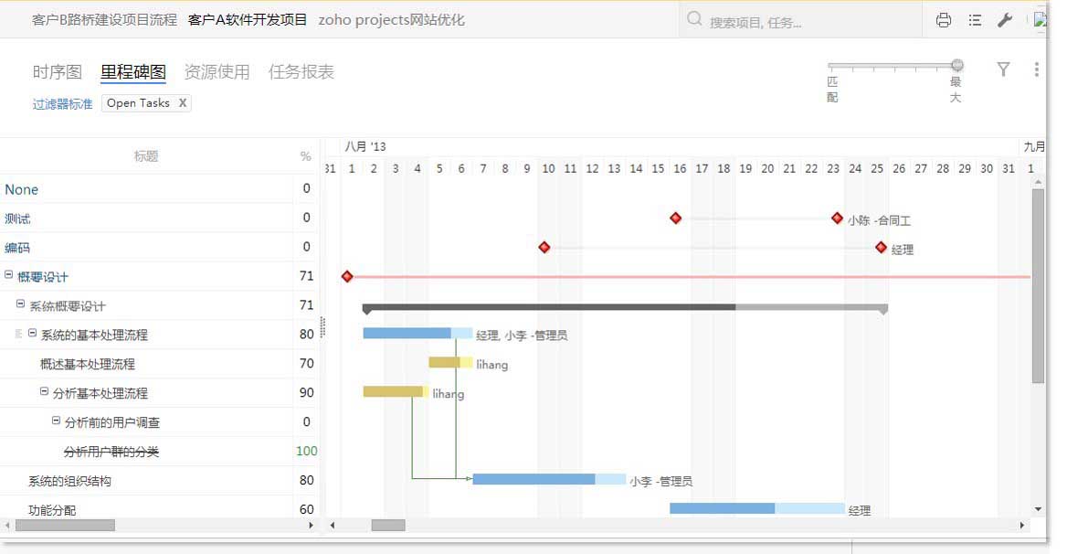Click the 过滤器标准 link
The height and width of the screenshot is (554, 1067).
[x=63, y=104]
